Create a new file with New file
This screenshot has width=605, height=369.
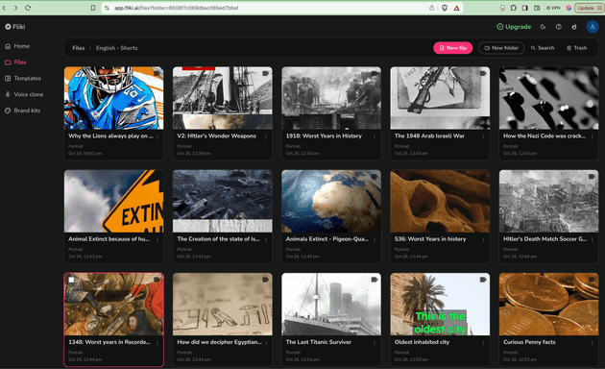pyautogui.click(x=453, y=48)
